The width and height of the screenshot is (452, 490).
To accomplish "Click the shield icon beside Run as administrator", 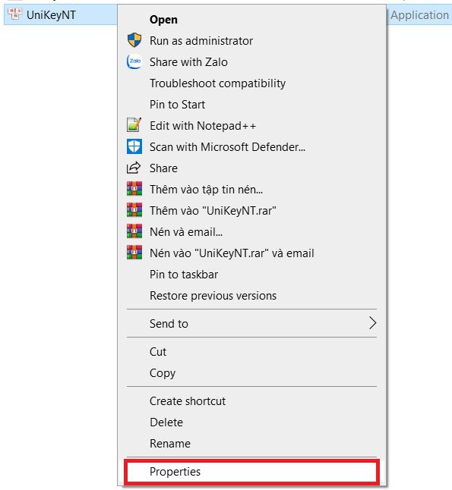I will click(x=134, y=41).
